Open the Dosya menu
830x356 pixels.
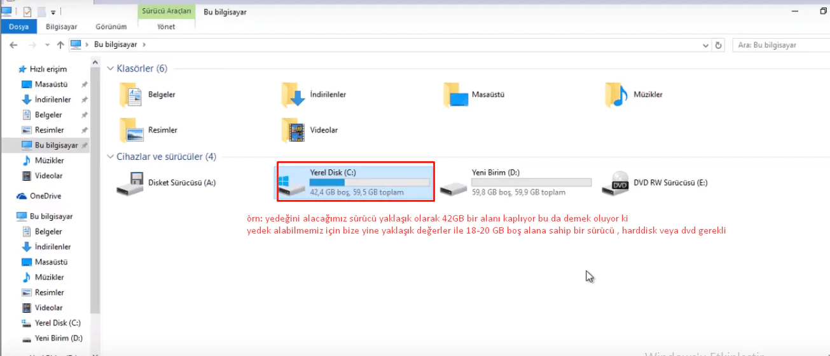[19, 27]
